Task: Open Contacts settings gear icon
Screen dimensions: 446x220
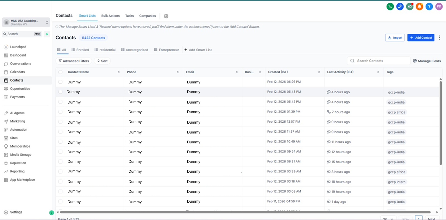Action: [x=166, y=16]
